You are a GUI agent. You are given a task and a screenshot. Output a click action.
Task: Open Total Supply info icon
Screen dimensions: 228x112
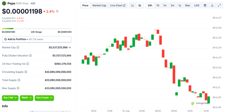tap(19, 80)
